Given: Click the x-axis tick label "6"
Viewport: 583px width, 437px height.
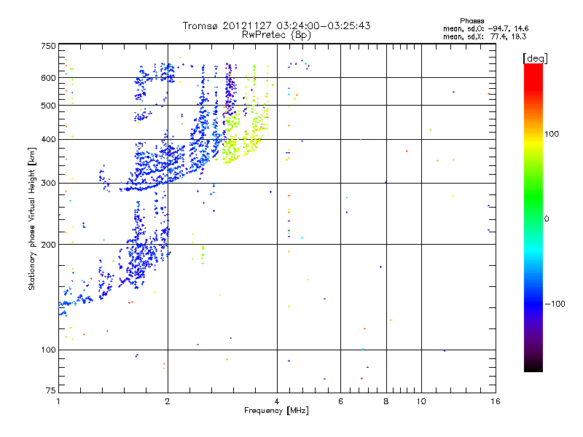Looking at the screenshot, I should pyautogui.click(x=340, y=401).
